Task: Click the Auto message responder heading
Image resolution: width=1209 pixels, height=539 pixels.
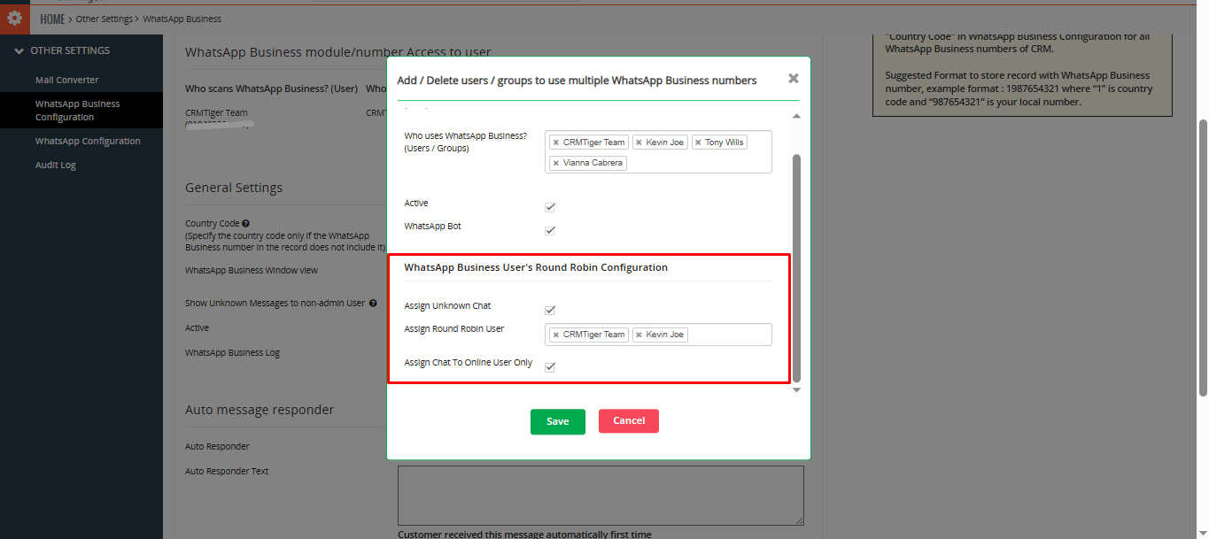Action: 260,410
